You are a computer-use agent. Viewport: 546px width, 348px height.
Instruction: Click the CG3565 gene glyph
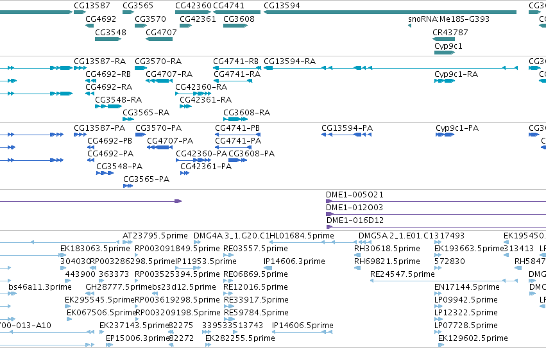(128, 12)
